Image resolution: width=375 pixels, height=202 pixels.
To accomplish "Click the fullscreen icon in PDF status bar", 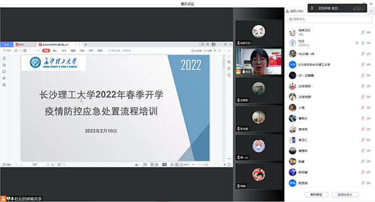I will click(229, 164).
